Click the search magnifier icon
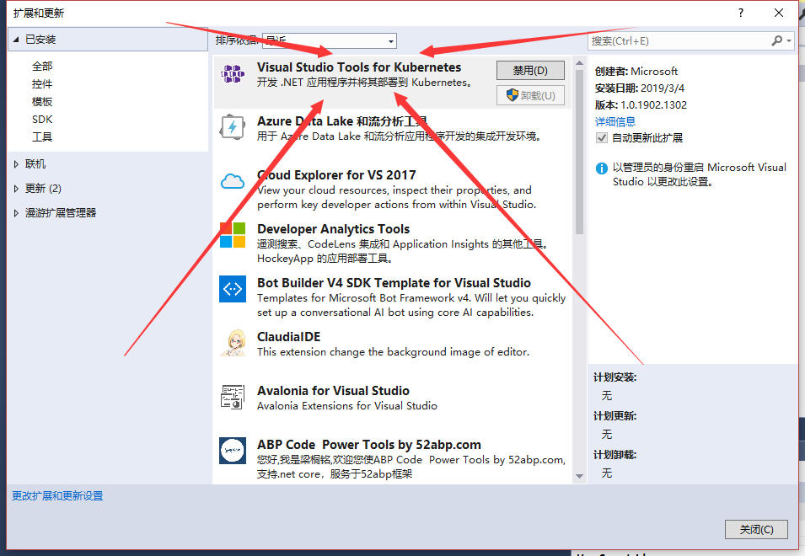The width and height of the screenshot is (805, 556). click(777, 40)
